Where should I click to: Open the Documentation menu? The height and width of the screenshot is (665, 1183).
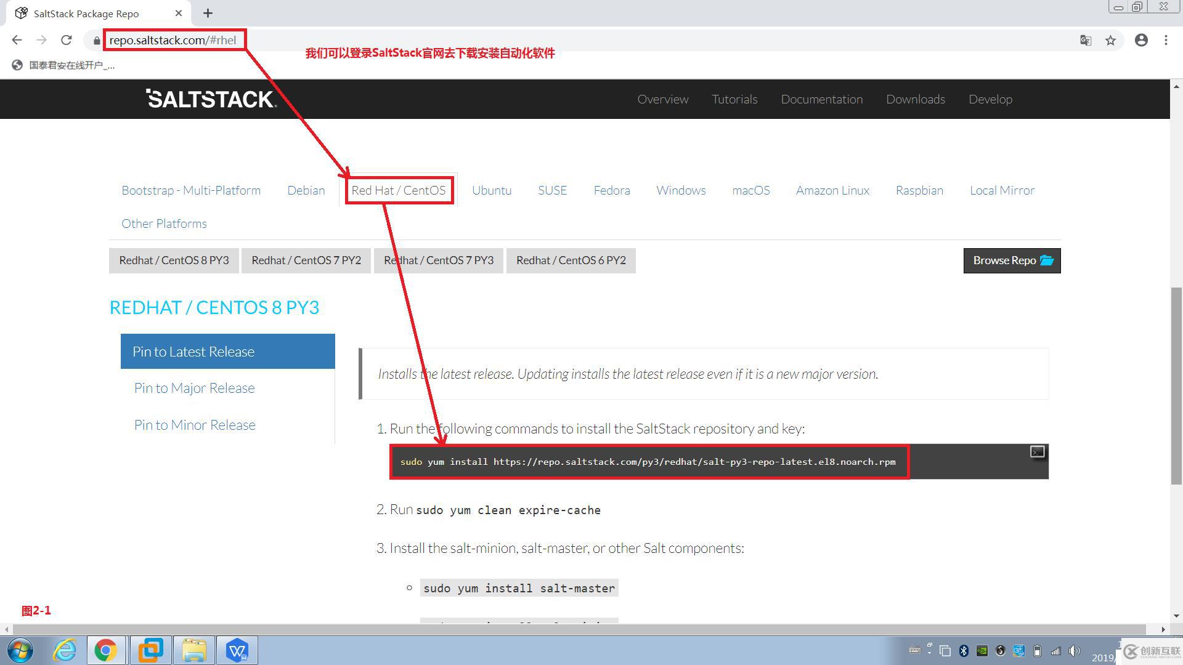click(x=822, y=99)
